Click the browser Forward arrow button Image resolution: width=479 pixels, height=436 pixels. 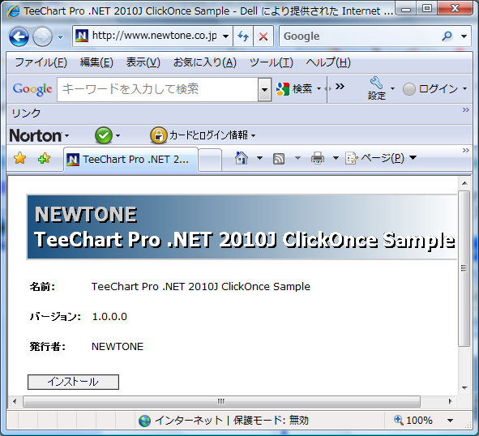42,36
